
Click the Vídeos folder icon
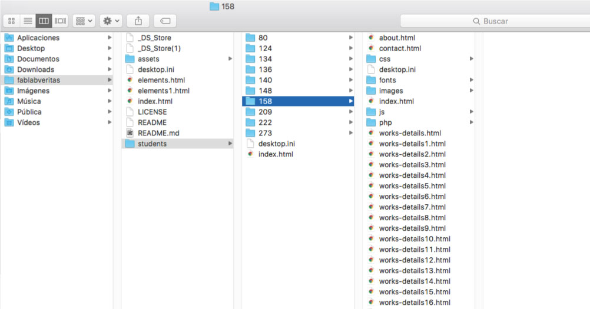(9, 122)
